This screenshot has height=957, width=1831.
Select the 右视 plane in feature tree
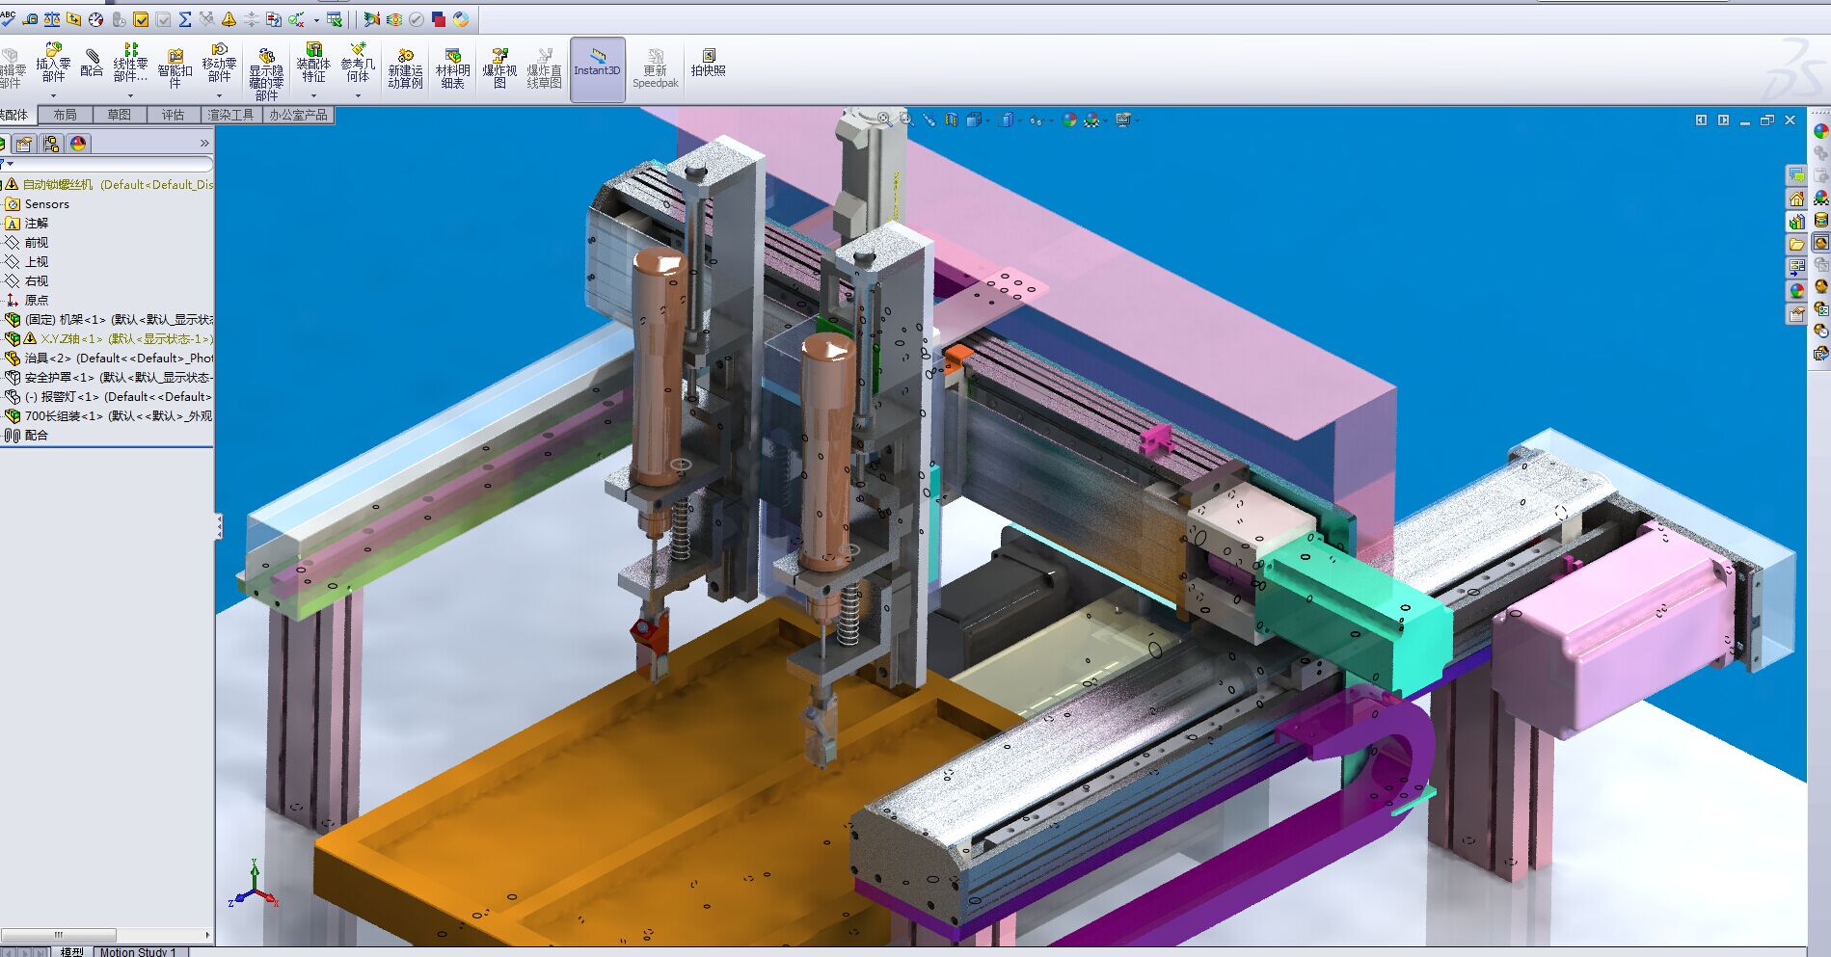point(26,281)
